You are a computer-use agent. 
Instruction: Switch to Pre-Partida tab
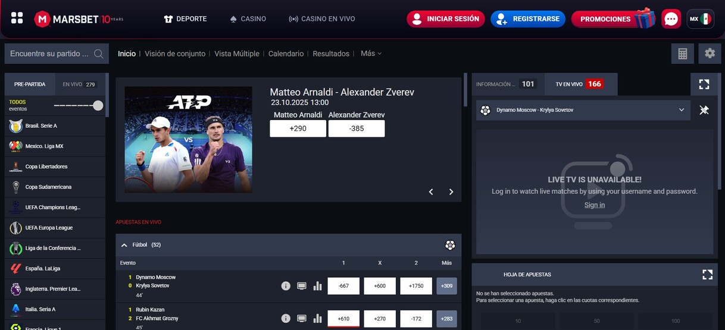tap(30, 84)
